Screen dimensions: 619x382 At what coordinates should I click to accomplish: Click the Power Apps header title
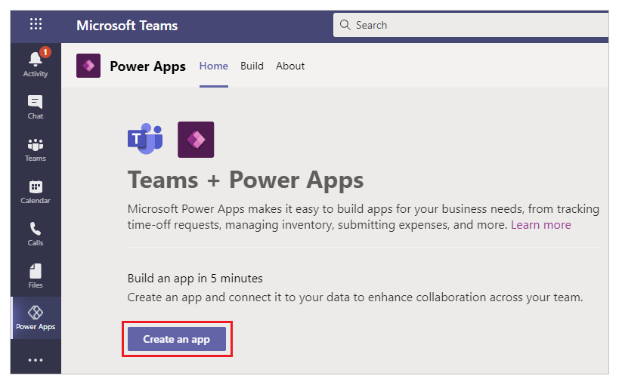coord(147,66)
